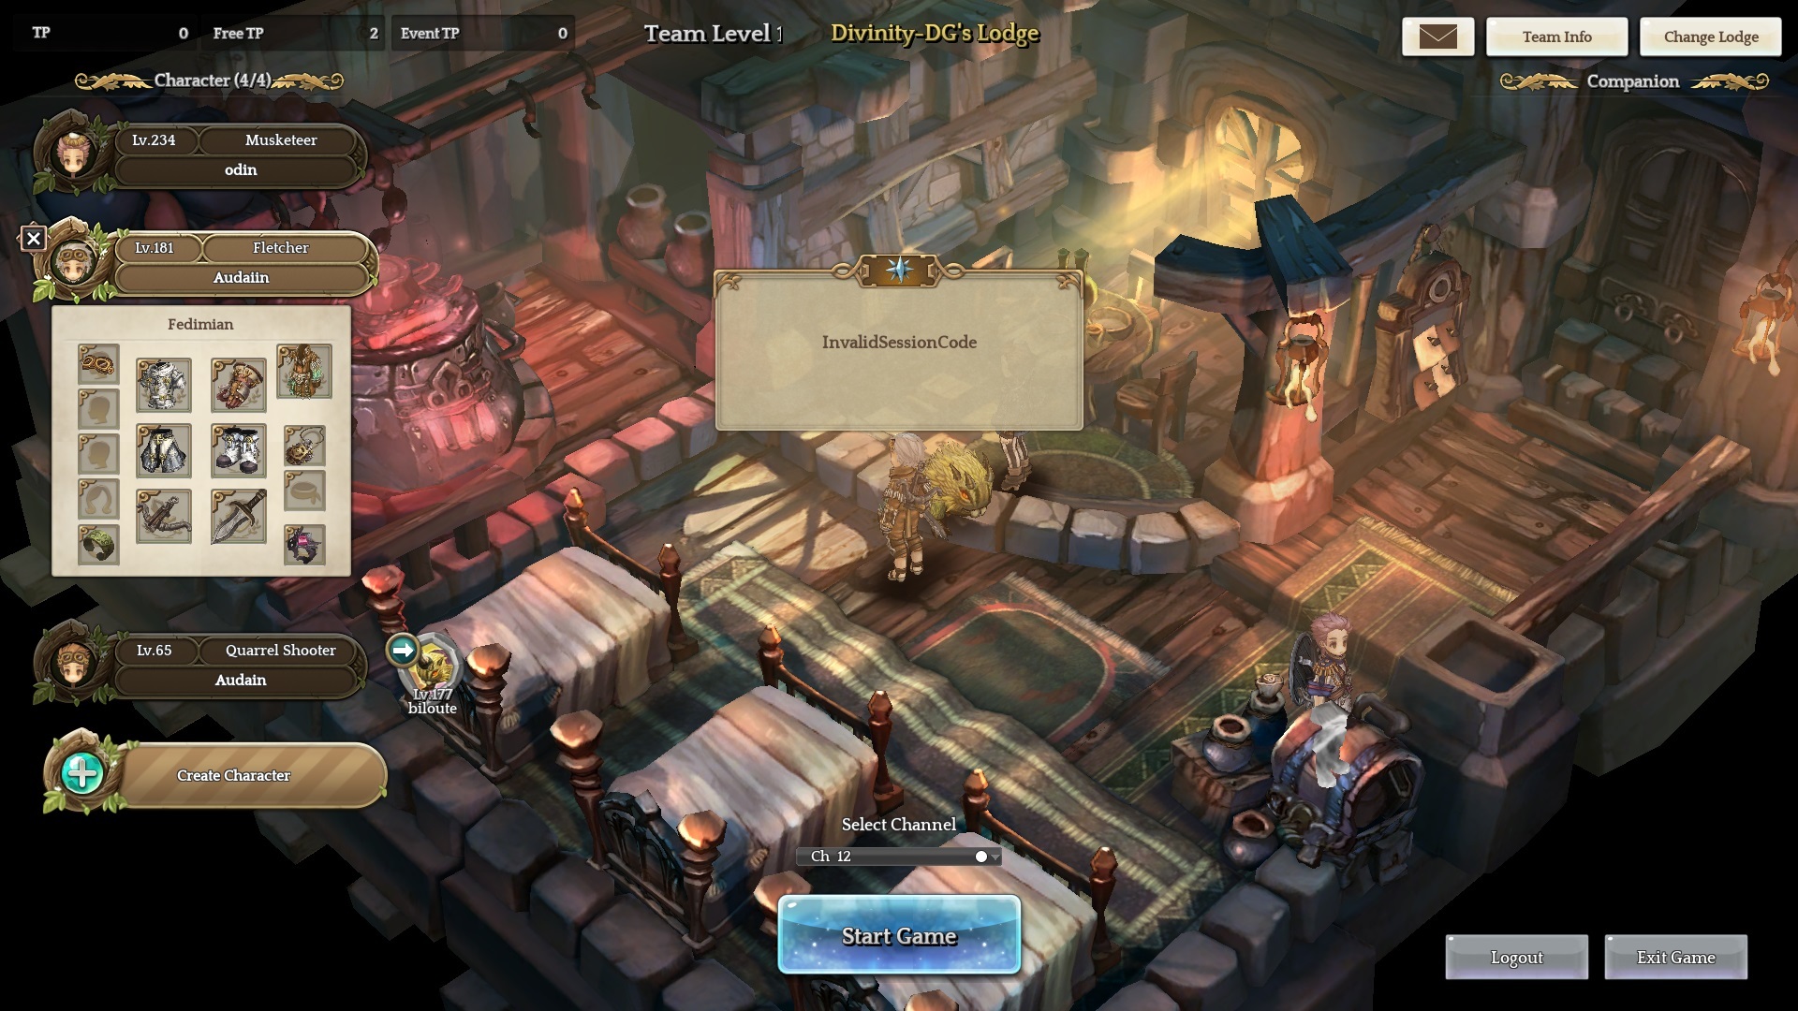Click the Musketeer character portrait icon
The image size is (1798, 1011).
point(77,152)
